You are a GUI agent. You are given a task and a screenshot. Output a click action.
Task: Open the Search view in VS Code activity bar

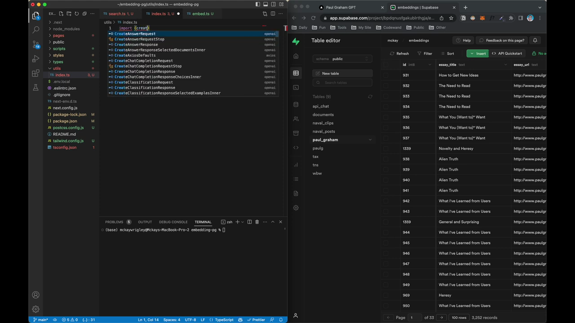pos(35,30)
